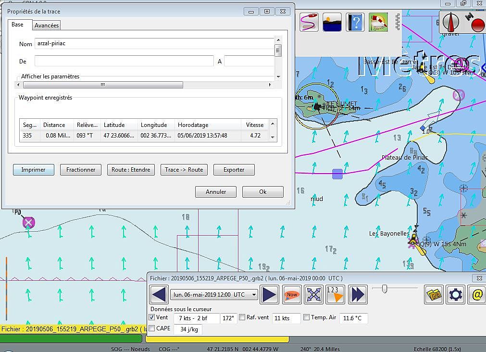
Task: Click the GRIB timeline slider handle
Action: click(384, 289)
